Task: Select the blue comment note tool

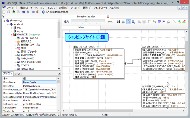Action: pyautogui.click(x=159, y=22)
